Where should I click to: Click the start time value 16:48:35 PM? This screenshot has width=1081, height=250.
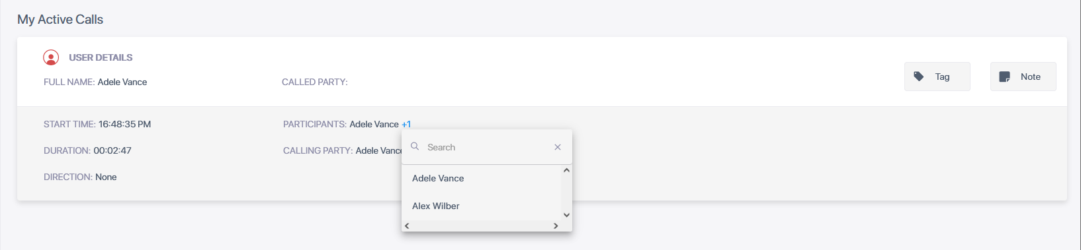point(124,124)
